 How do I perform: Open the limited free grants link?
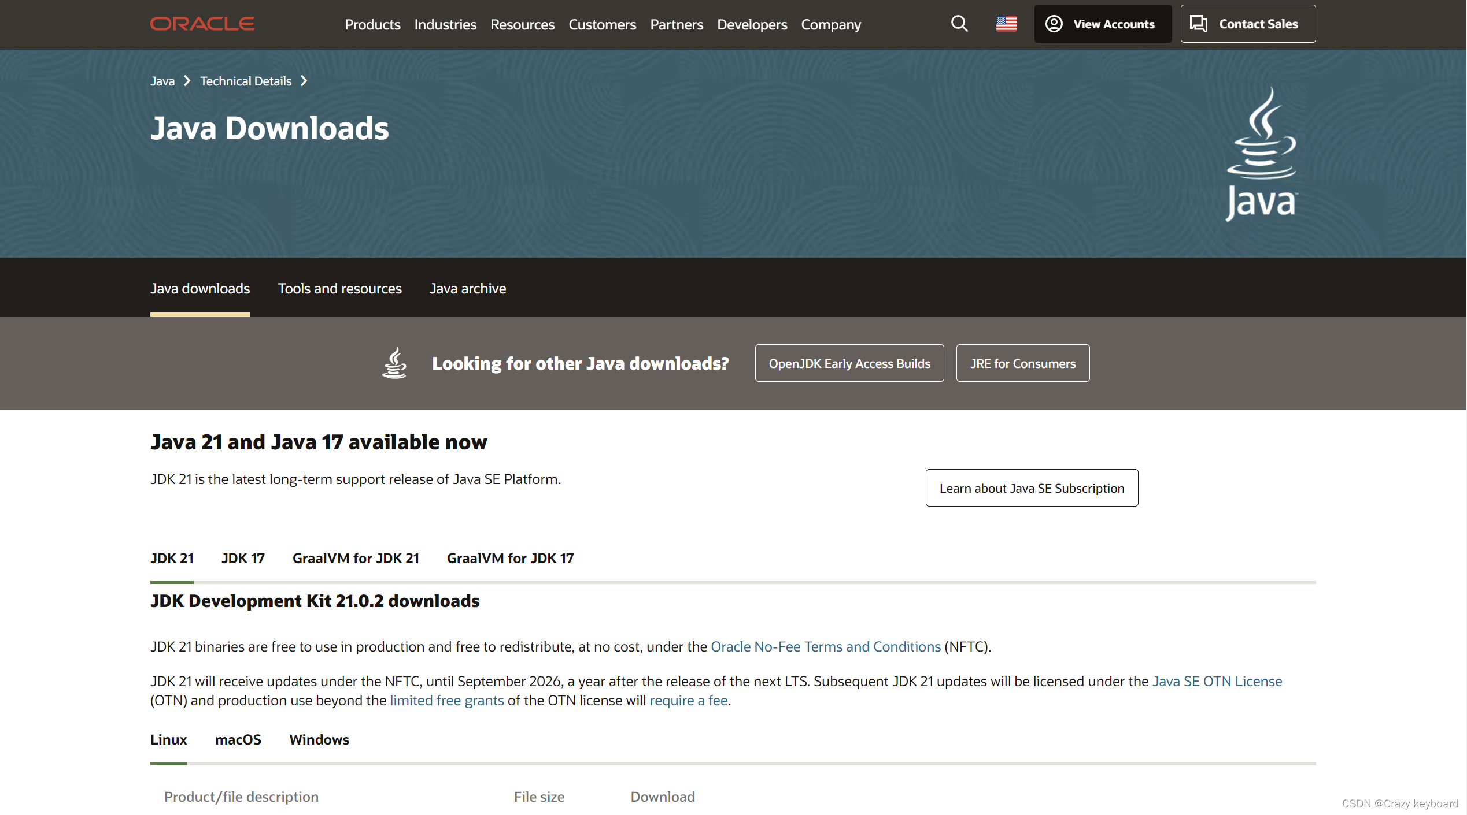click(447, 700)
